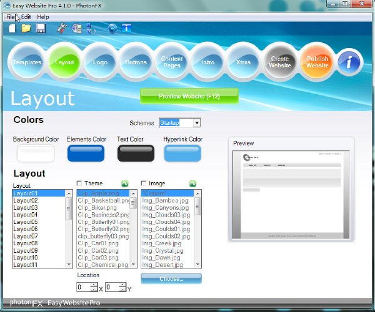Screen dimensions: 375x312
Task: Open a project with the yellow folder icon
Action: coord(26,28)
